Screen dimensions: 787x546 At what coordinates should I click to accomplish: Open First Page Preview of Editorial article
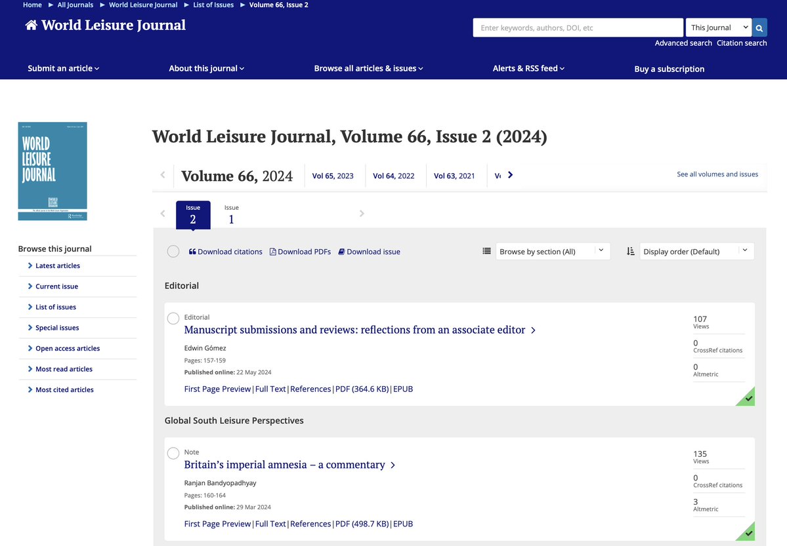click(217, 389)
